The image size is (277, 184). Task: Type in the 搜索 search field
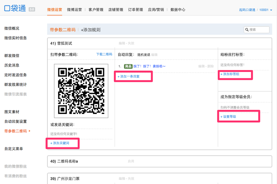pyautogui.click(x=259, y=30)
